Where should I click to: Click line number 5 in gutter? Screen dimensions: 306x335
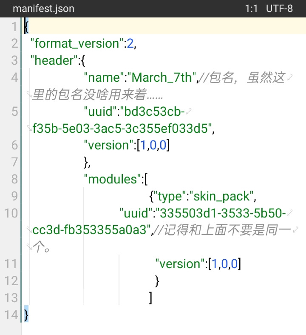(14, 111)
